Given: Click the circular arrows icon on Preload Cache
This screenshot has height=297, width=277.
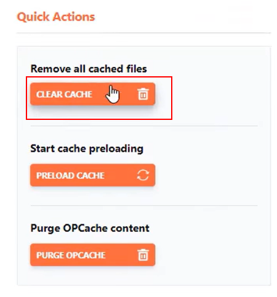Looking at the screenshot, I should 143,175.
